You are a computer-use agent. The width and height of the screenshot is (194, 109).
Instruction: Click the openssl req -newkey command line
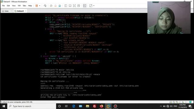(89, 86)
